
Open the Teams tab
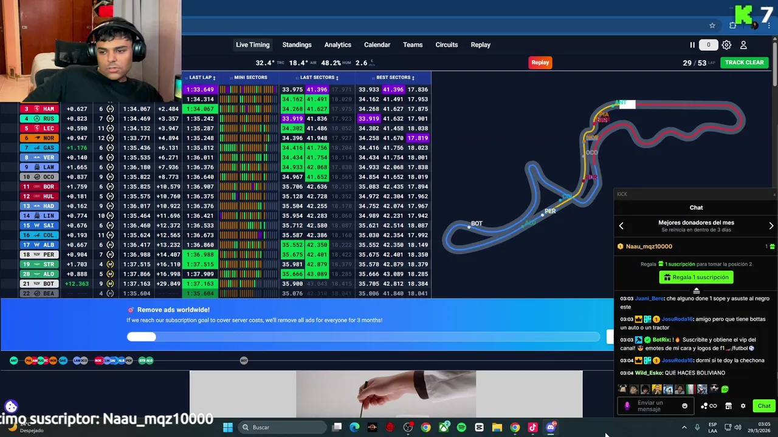click(x=413, y=45)
